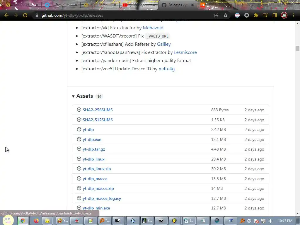Click the network tray icon
This screenshot has width=300, height=225.
pos(263,221)
